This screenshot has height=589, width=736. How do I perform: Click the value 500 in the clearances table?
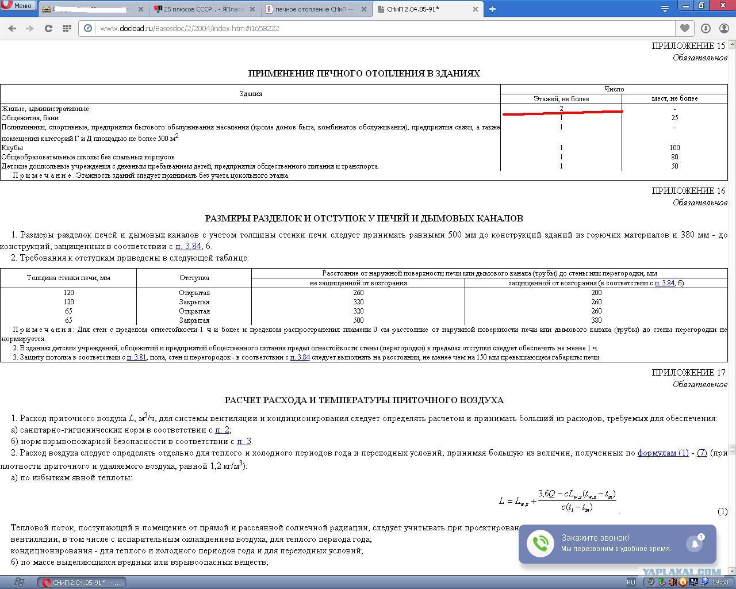[358, 320]
